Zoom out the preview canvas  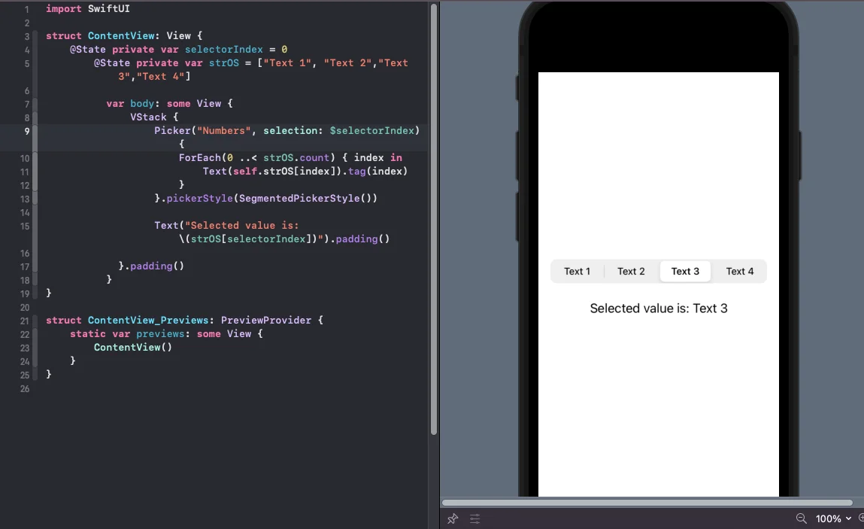click(x=801, y=518)
